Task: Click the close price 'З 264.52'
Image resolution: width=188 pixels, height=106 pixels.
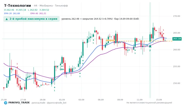Action: 44,10
